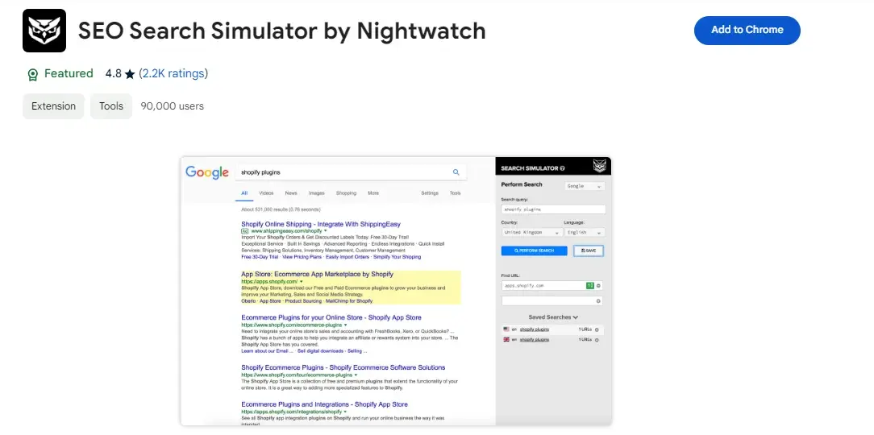874x435 pixels.
Task: Open Shopify Ecommerce Software Solutions result
Action: point(343,367)
